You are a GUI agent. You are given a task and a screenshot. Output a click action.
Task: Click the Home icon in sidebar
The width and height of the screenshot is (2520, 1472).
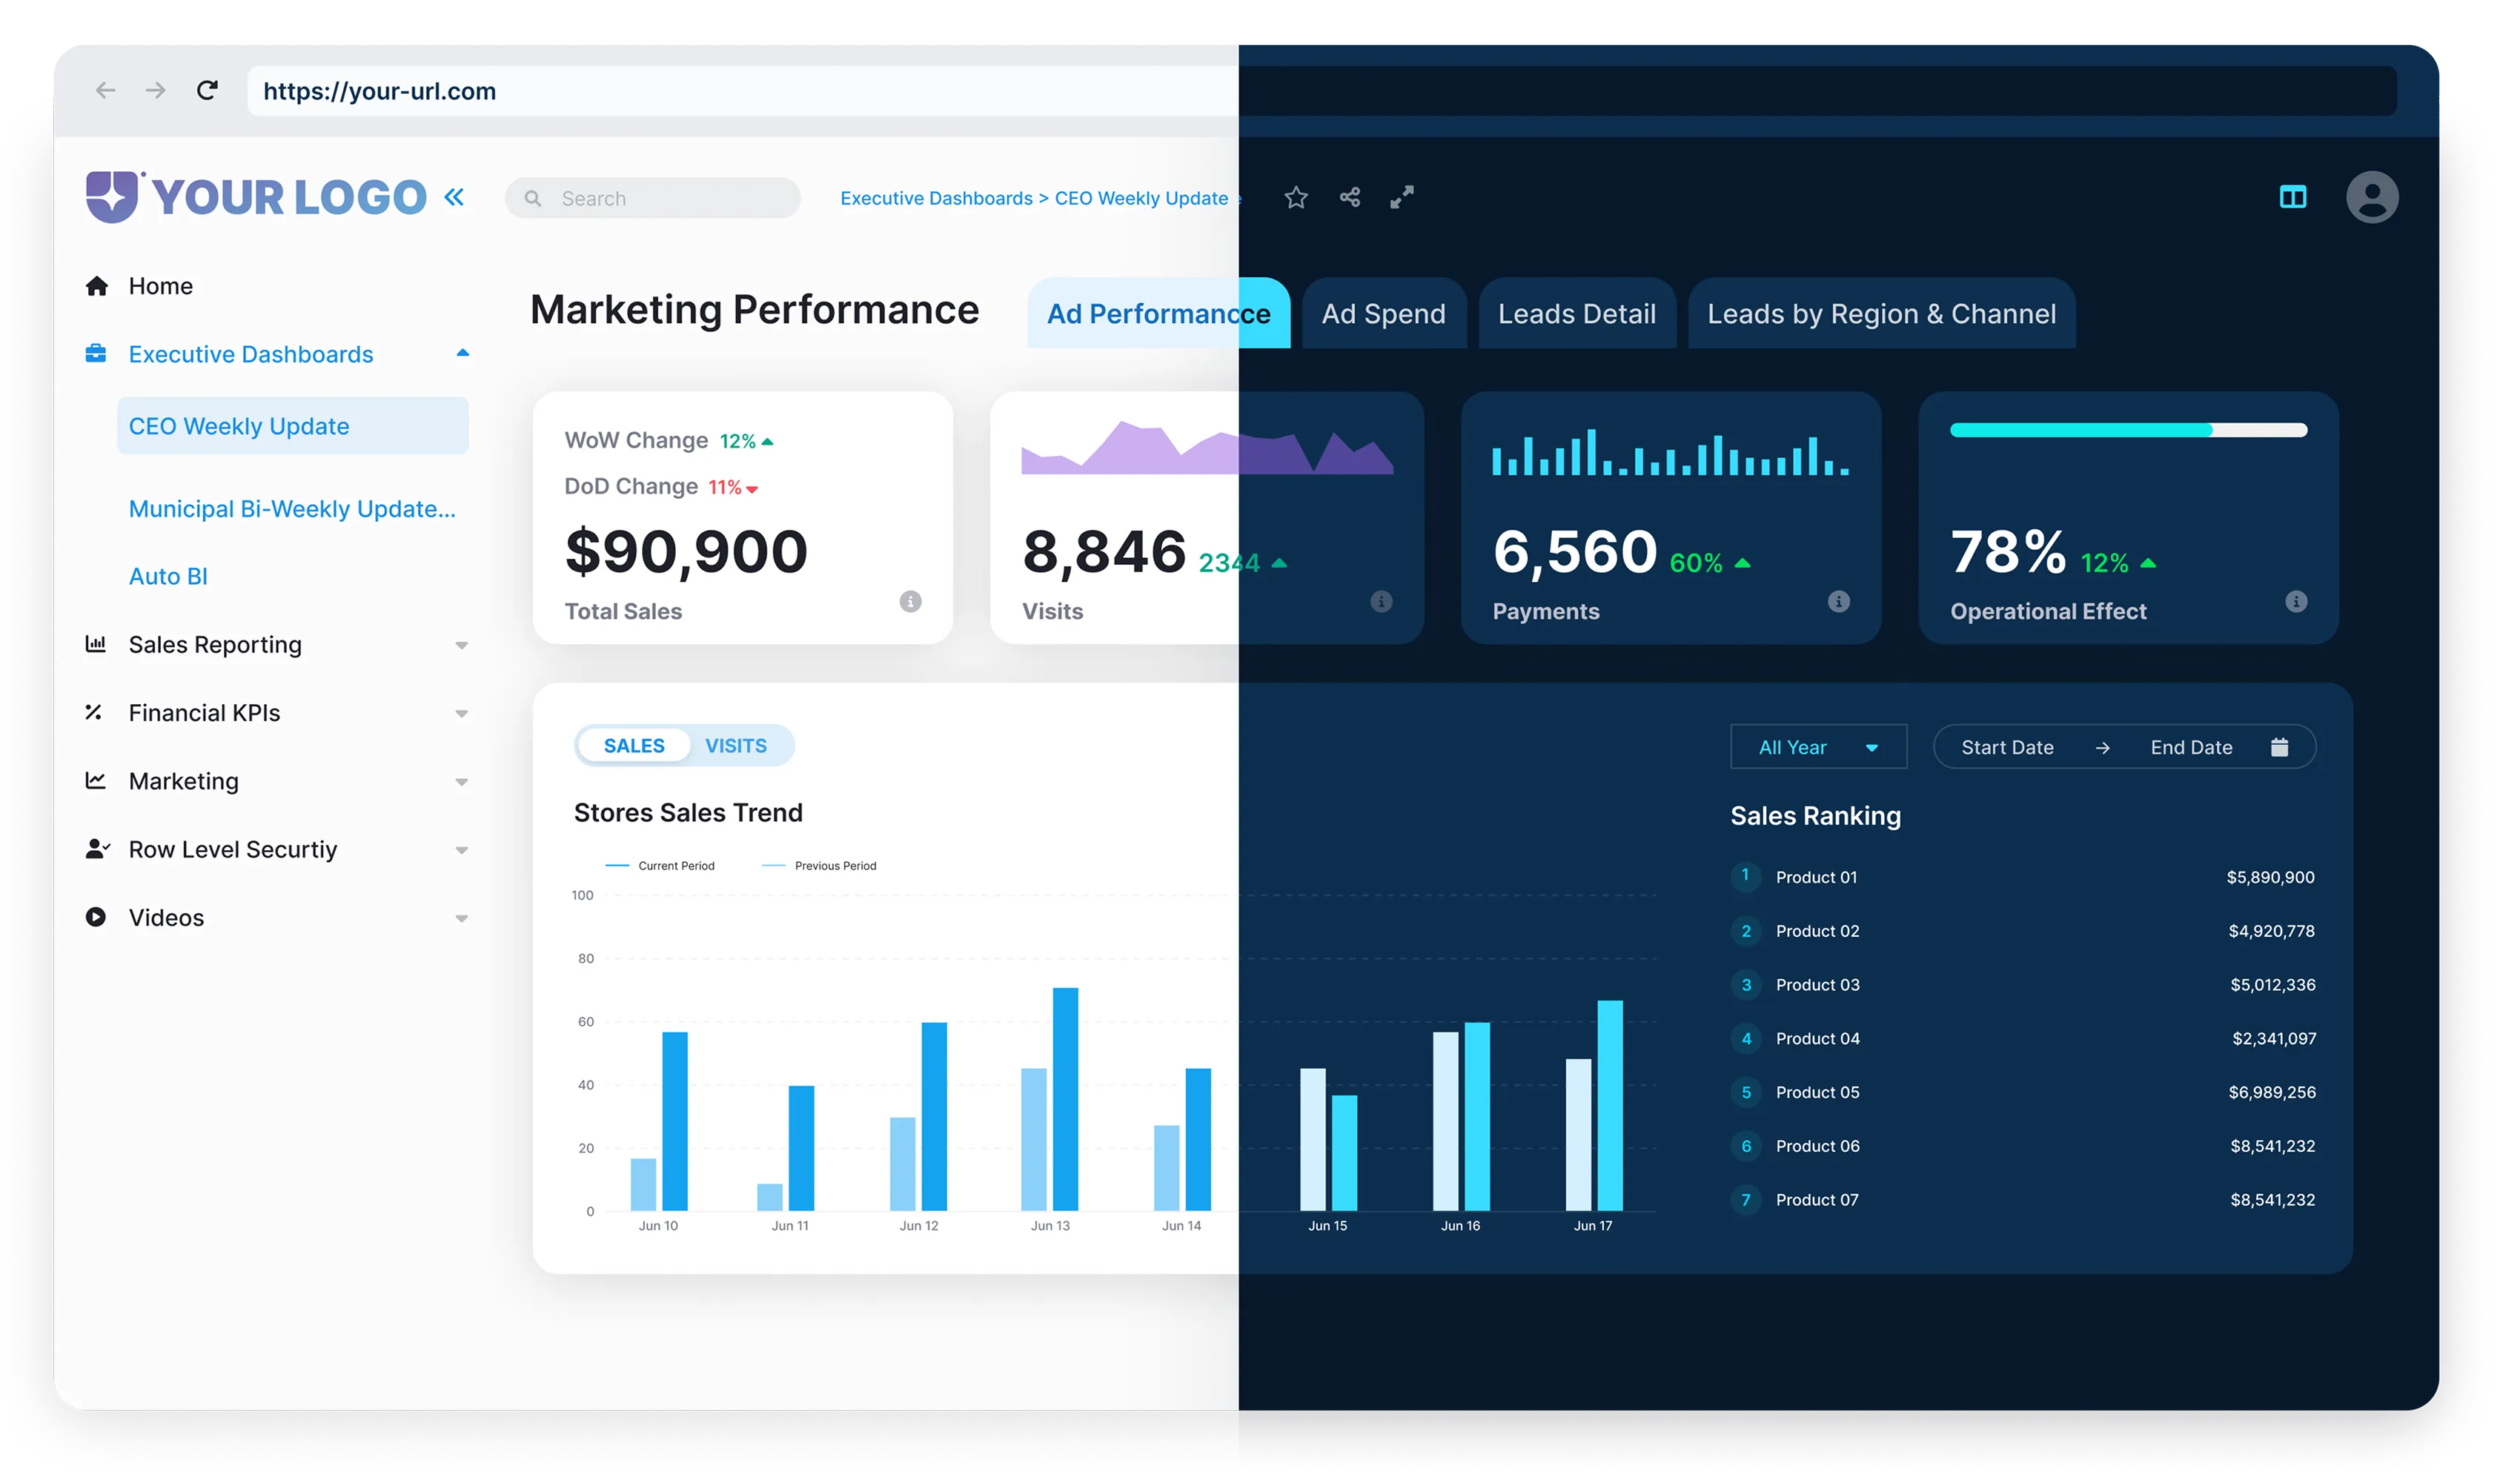(x=97, y=285)
